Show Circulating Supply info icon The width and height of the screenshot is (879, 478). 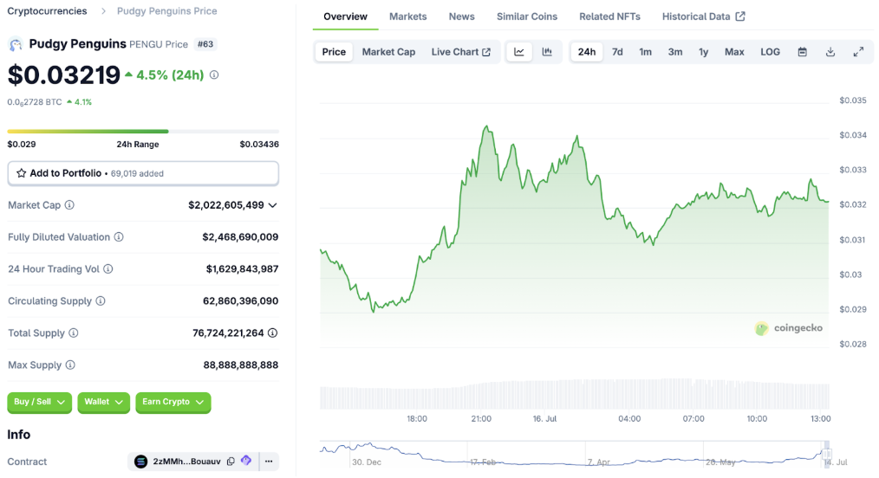pos(101,300)
